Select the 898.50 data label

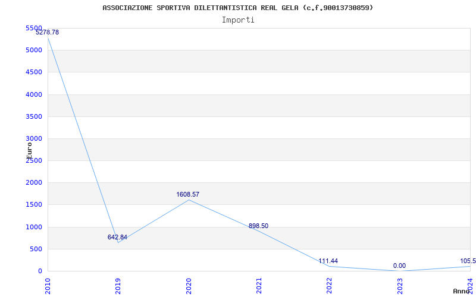click(x=258, y=226)
